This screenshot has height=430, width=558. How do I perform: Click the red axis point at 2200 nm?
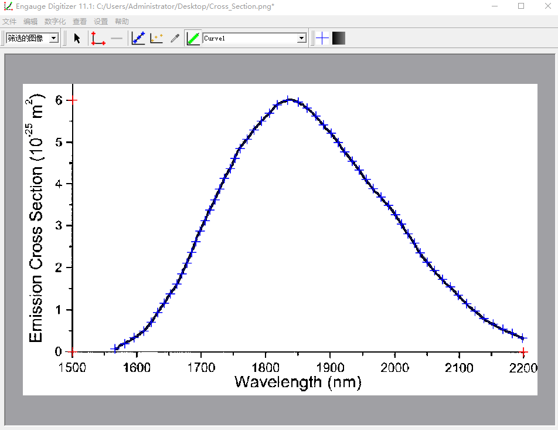[x=524, y=351]
